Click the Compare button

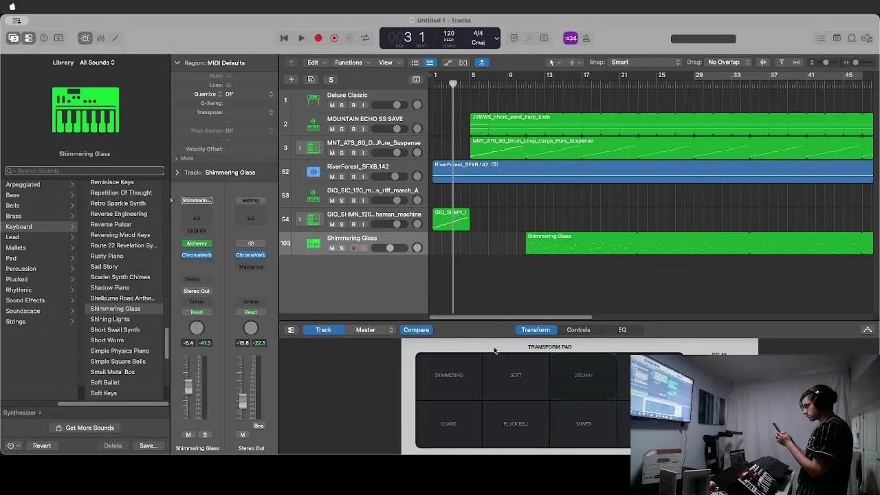click(416, 330)
